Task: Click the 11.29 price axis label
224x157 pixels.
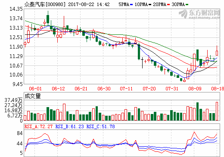Action: (16, 56)
